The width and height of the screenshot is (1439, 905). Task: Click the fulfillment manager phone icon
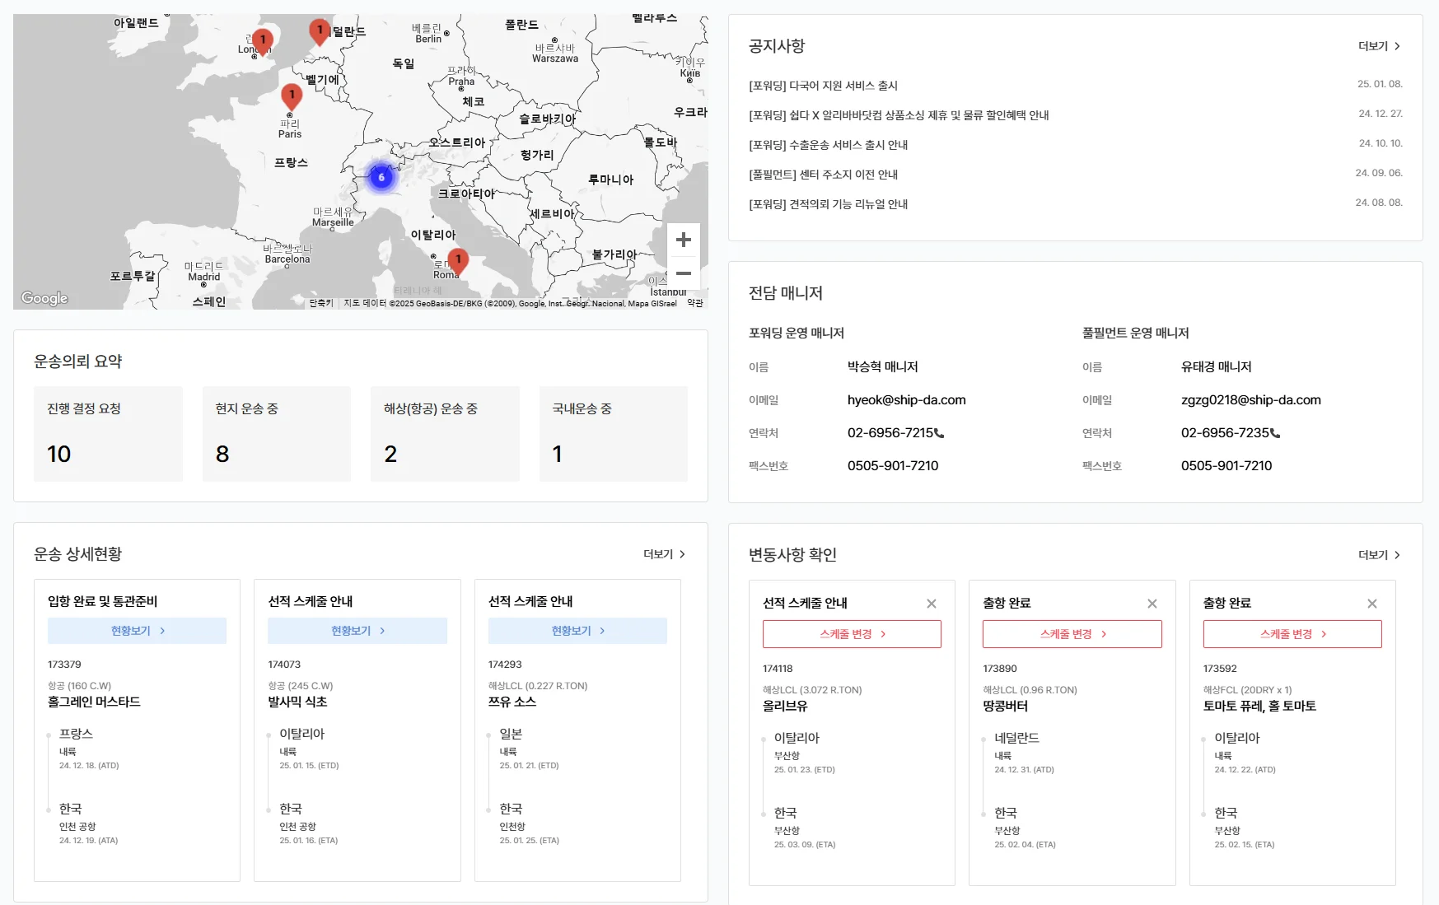(x=1275, y=433)
